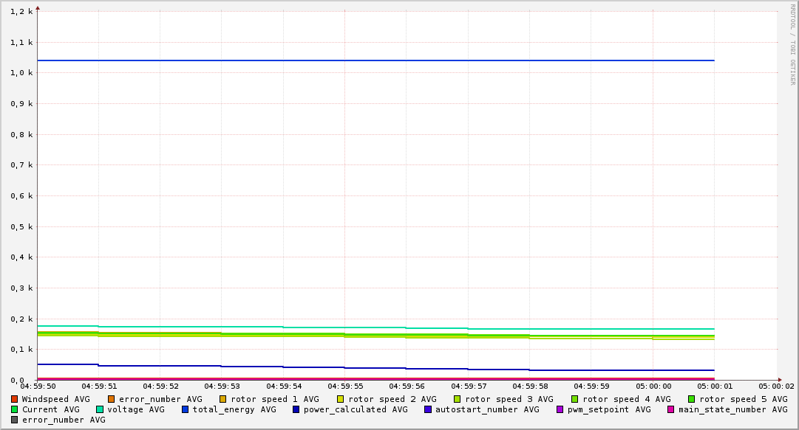Click the autostart_number AVG legend swatch
The height and width of the screenshot is (430, 799).
(x=428, y=409)
